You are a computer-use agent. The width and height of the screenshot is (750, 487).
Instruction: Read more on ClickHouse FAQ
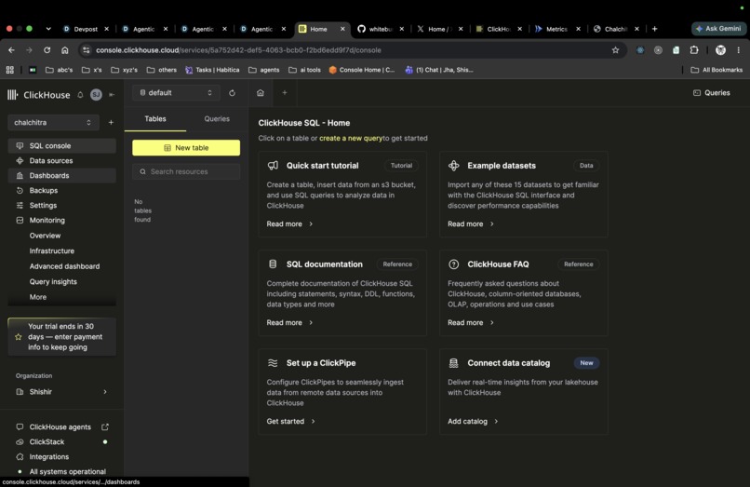(470, 322)
